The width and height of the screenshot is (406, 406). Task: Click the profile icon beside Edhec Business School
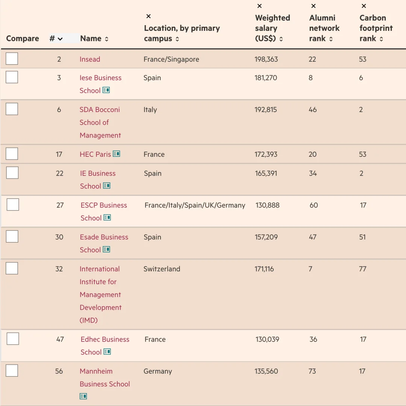(107, 351)
